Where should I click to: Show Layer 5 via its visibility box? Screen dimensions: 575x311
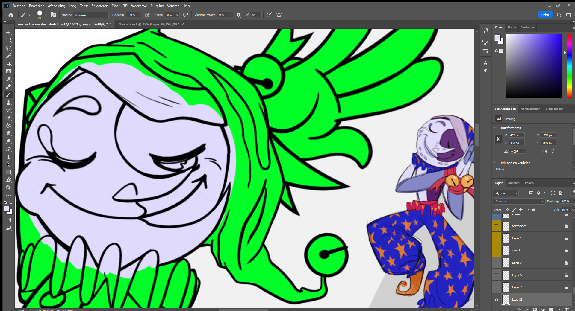(x=497, y=275)
